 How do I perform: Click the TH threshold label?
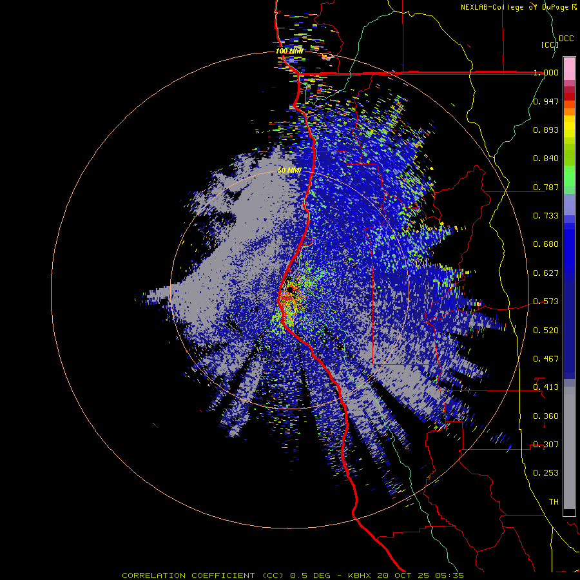pos(554,502)
